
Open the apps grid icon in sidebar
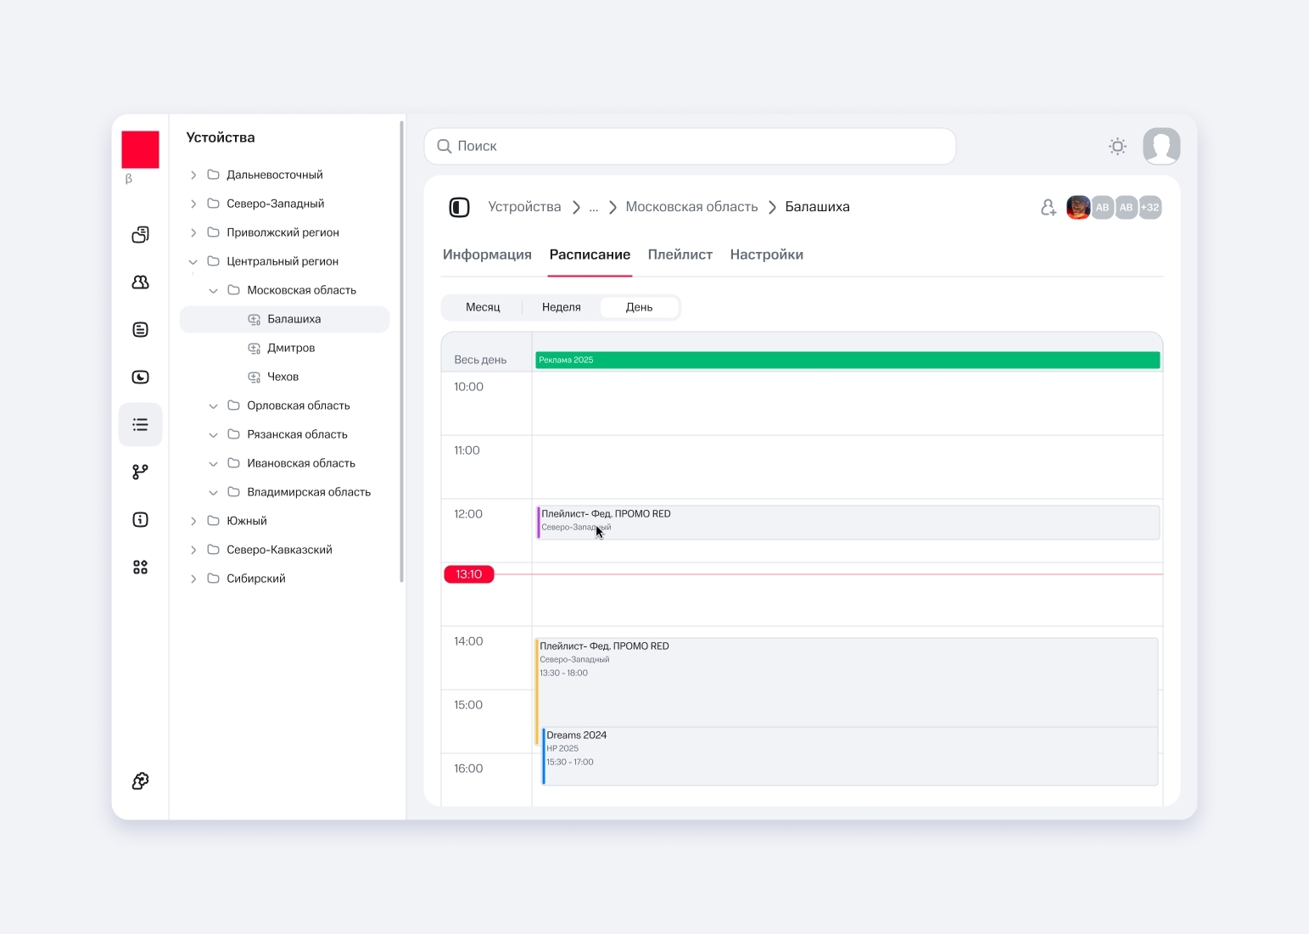(x=141, y=567)
